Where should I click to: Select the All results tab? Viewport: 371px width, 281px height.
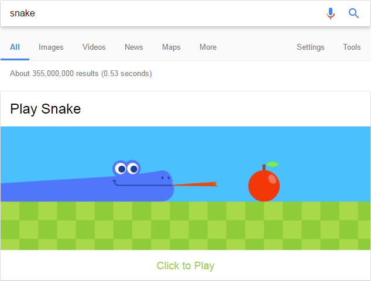pos(15,47)
